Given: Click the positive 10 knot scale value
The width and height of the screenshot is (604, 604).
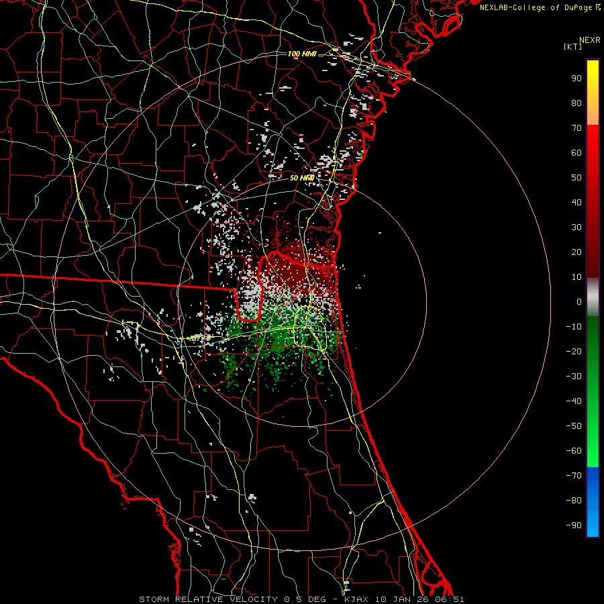Looking at the screenshot, I should pyautogui.click(x=576, y=277).
